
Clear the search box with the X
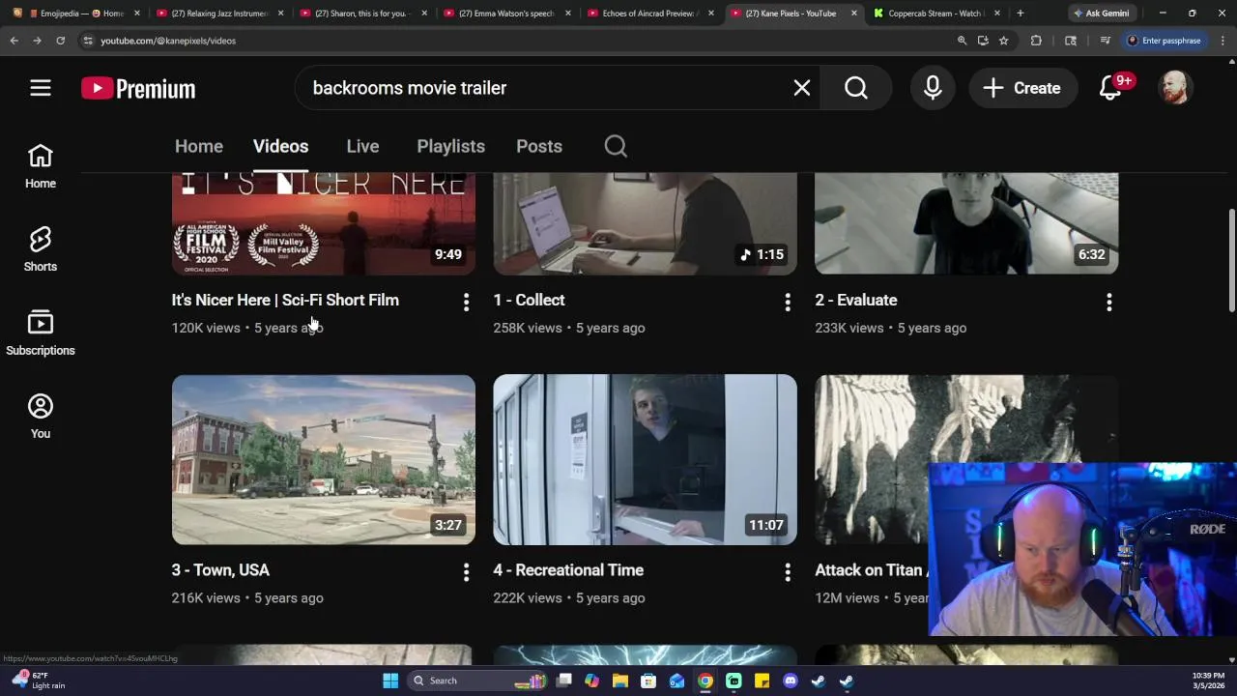pyautogui.click(x=801, y=88)
